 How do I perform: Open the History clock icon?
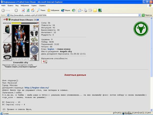74,10
